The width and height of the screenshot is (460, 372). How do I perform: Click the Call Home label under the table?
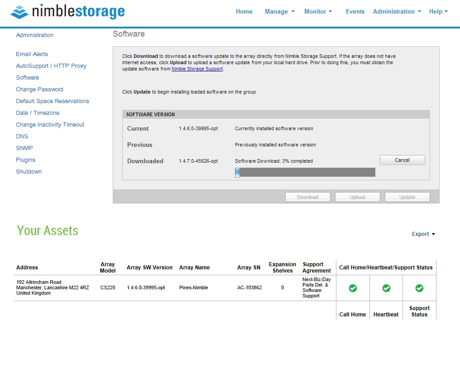tap(353, 315)
